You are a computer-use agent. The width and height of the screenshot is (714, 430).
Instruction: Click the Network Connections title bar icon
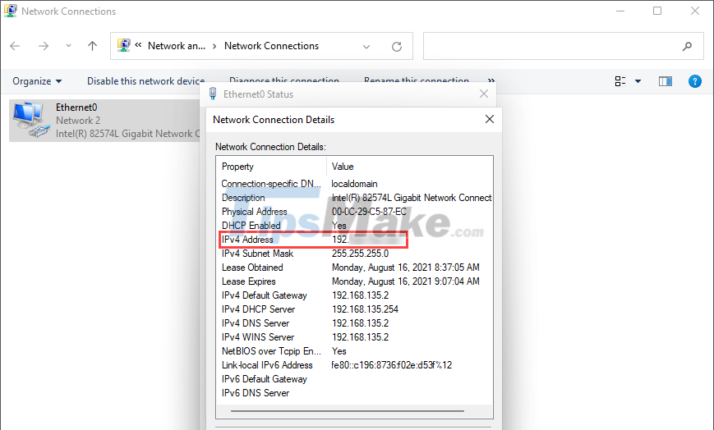[10, 11]
